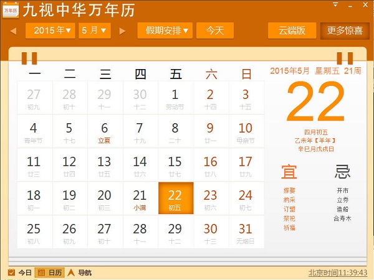The height and width of the screenshot is (280, 374).
Task: Close the 九视中华万年历 window
Action: [x=365, y=5]
